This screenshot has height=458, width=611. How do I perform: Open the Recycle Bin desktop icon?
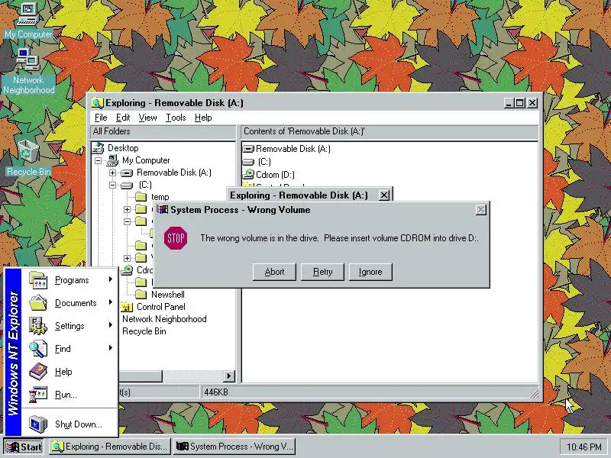click(28, 158)
